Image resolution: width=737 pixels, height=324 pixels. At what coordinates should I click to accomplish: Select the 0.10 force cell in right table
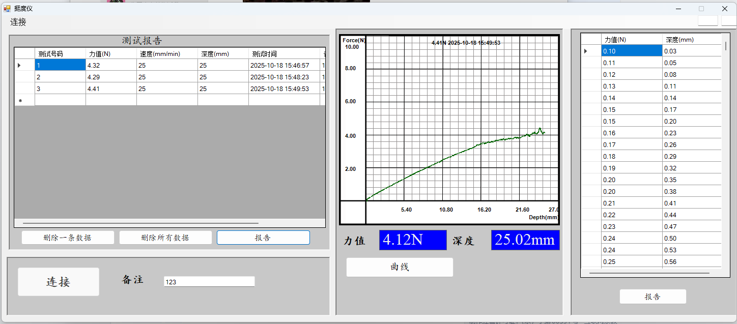pos(631,51)
